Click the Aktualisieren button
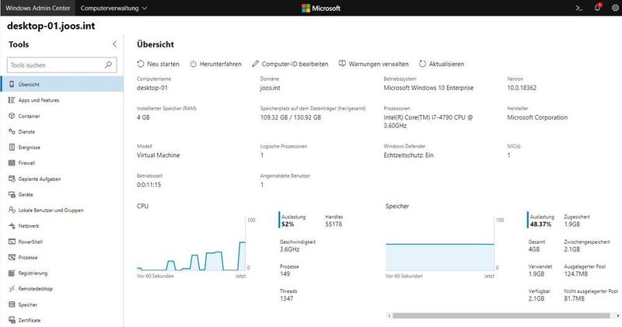Image resolution: width=622 pixels, height=327 pixels. coord(441,64)
